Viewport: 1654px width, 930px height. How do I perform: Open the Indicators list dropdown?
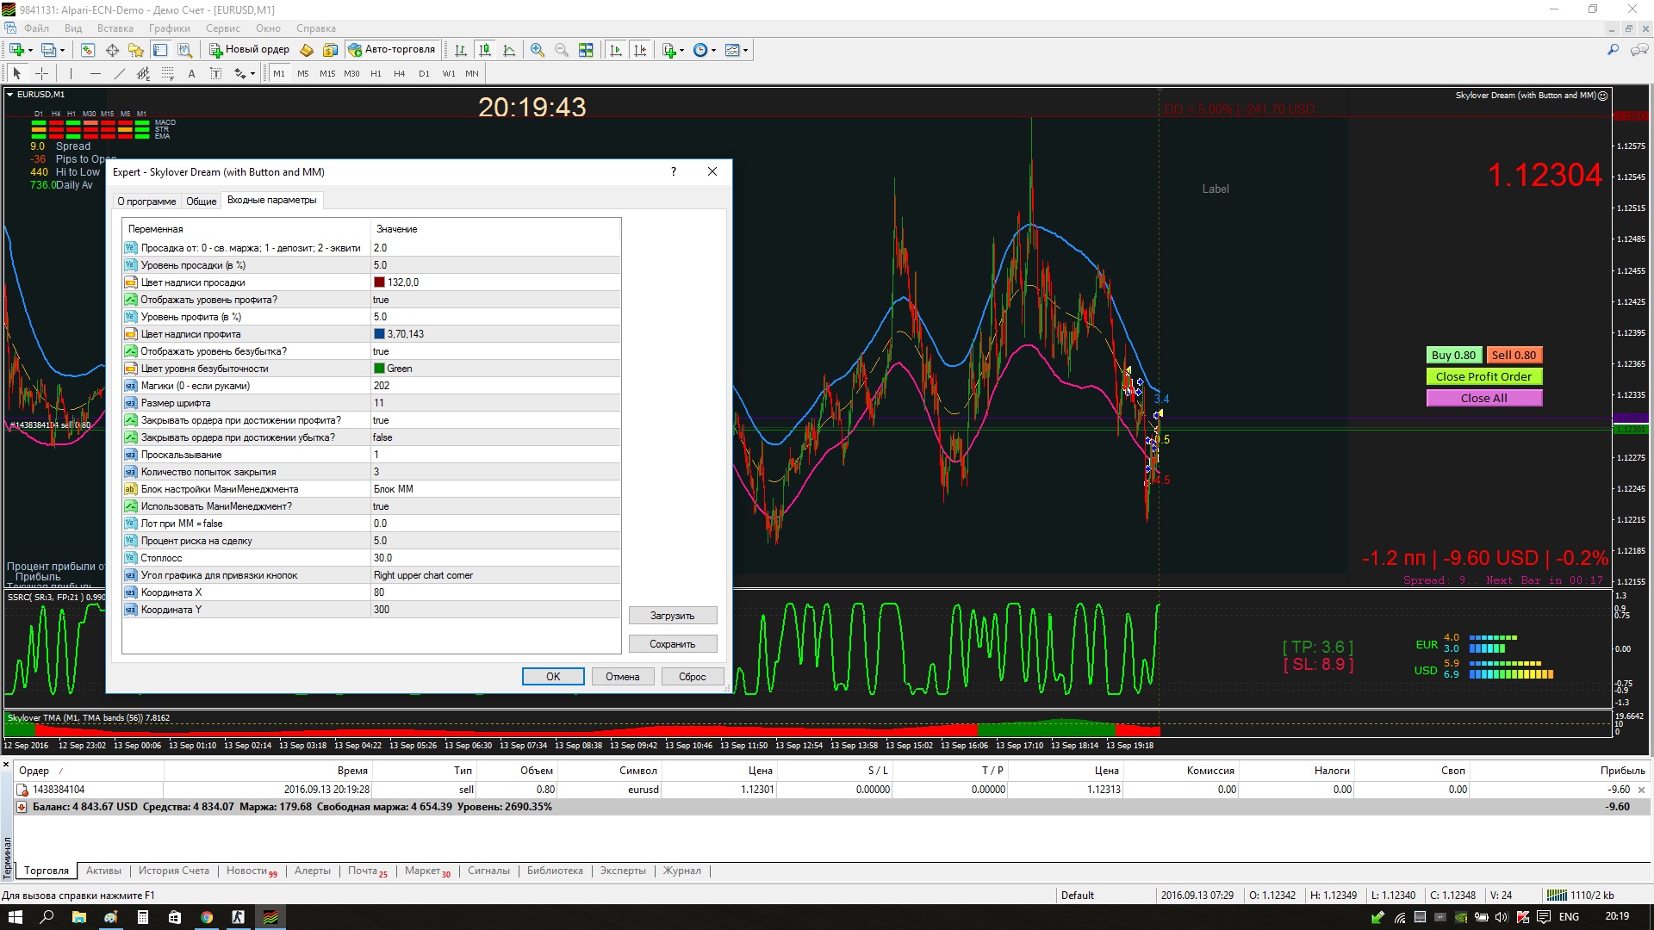pyautogui.click(x=672, y=50)
